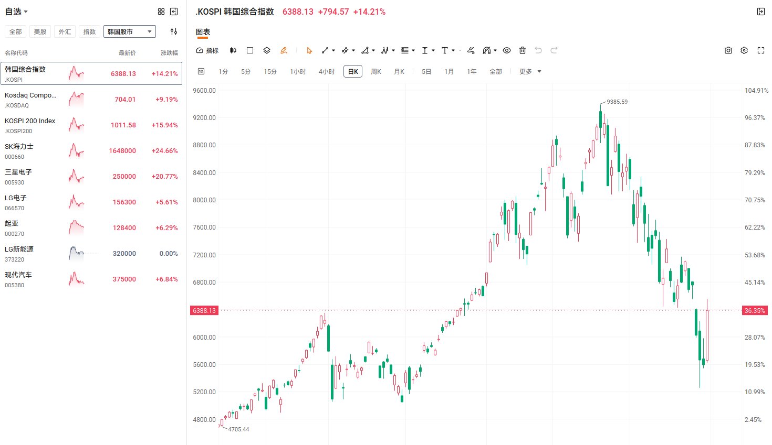This screenshot has height=445, width=772.
Task: Open the layers overlay icon
Action: pos(267,50)
